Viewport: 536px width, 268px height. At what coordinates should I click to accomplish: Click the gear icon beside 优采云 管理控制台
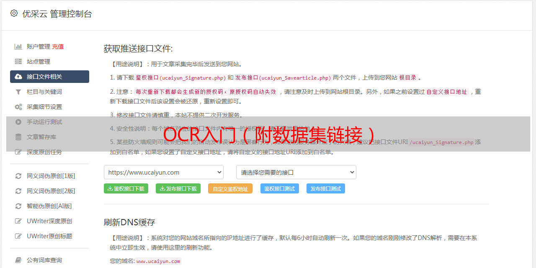pyautogui.click(x=14, y=13)
